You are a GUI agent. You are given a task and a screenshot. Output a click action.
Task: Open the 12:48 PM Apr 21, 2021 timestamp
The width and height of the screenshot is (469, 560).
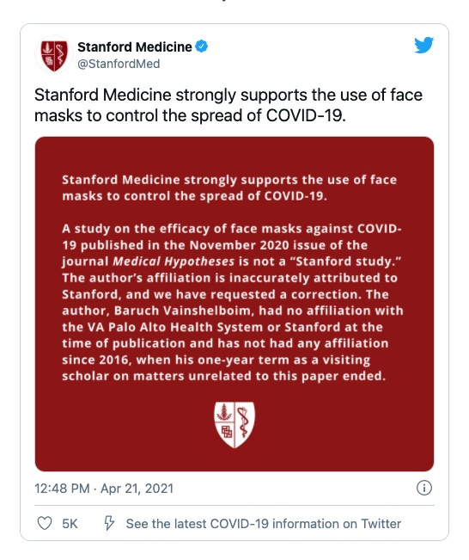click(104, 489)
